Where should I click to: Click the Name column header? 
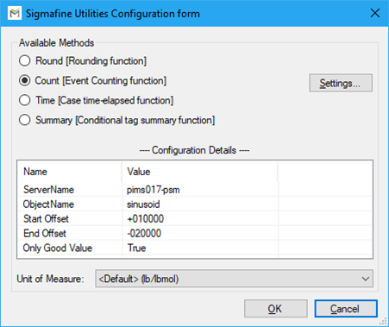70,172
